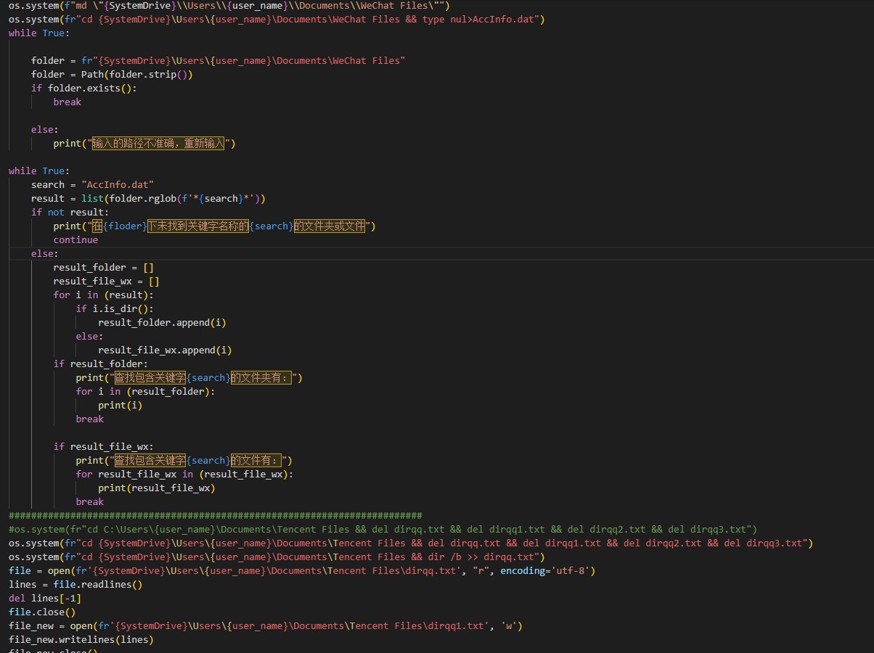874x653 pixels.
Task: Click the line containing "type nul>AccInfo.dat"
Action: click(277, 19)
